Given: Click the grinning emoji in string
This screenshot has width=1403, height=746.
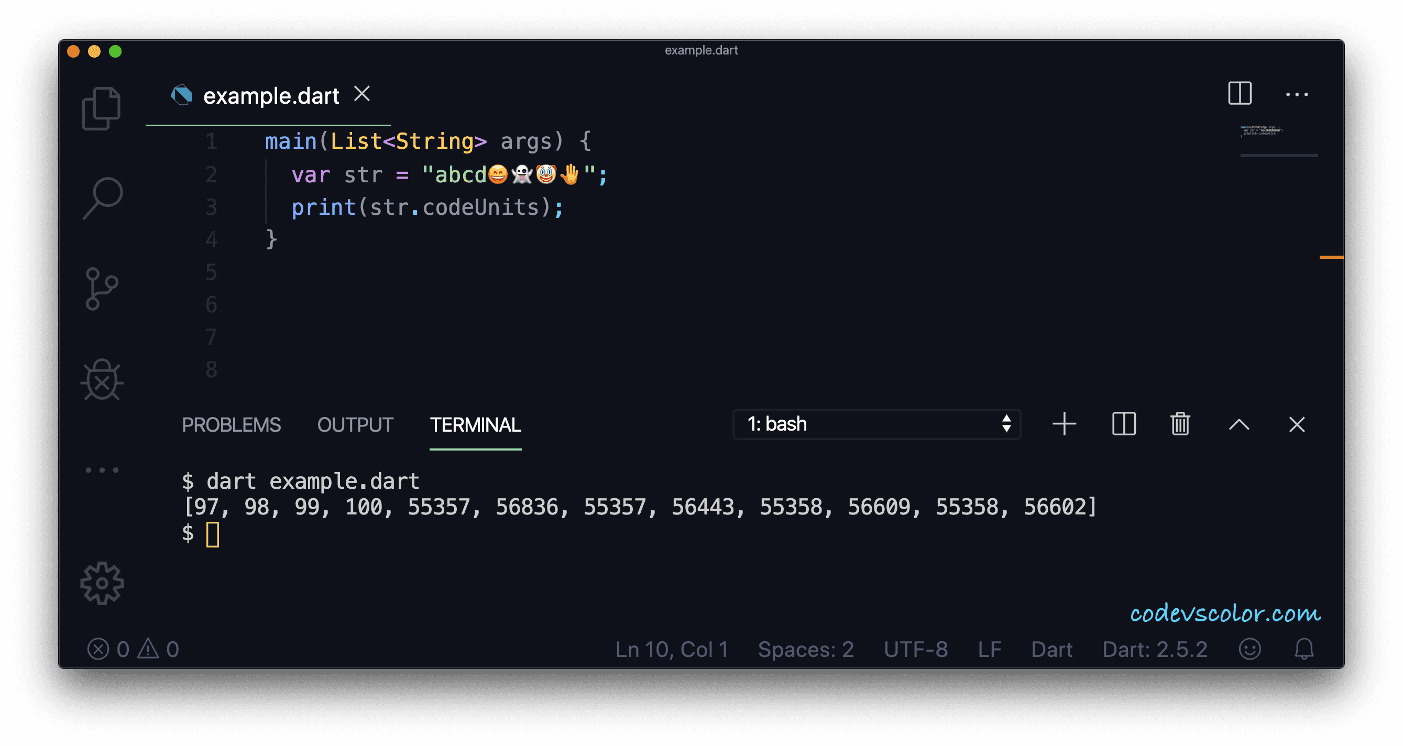Looking at the screenshot, I should tap(498, 175).
